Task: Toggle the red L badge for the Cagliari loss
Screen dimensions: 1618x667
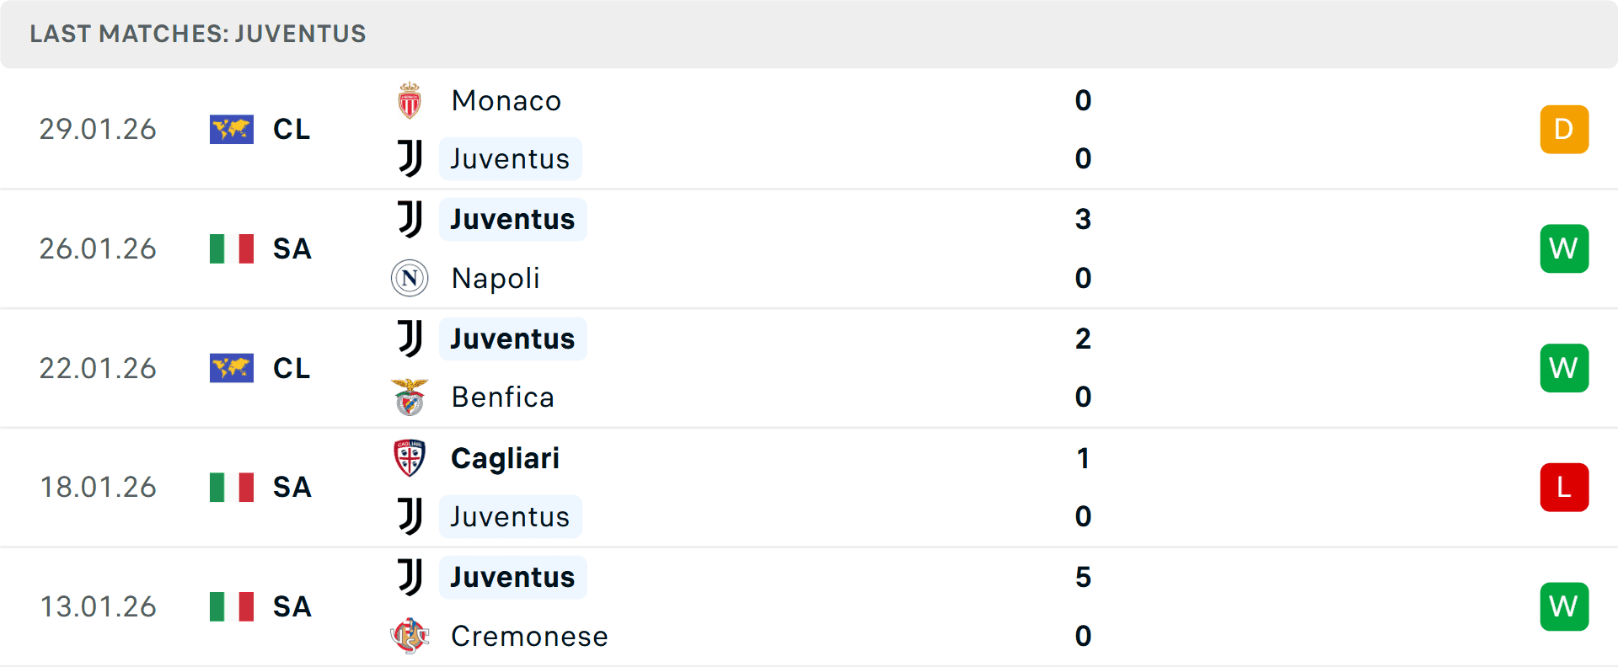Action: click(1564, 487)
